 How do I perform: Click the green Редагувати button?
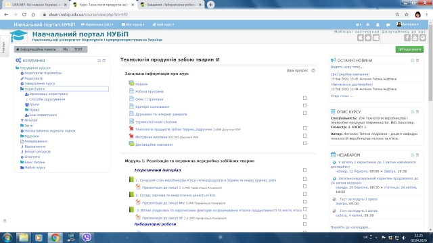pos(409,49)
